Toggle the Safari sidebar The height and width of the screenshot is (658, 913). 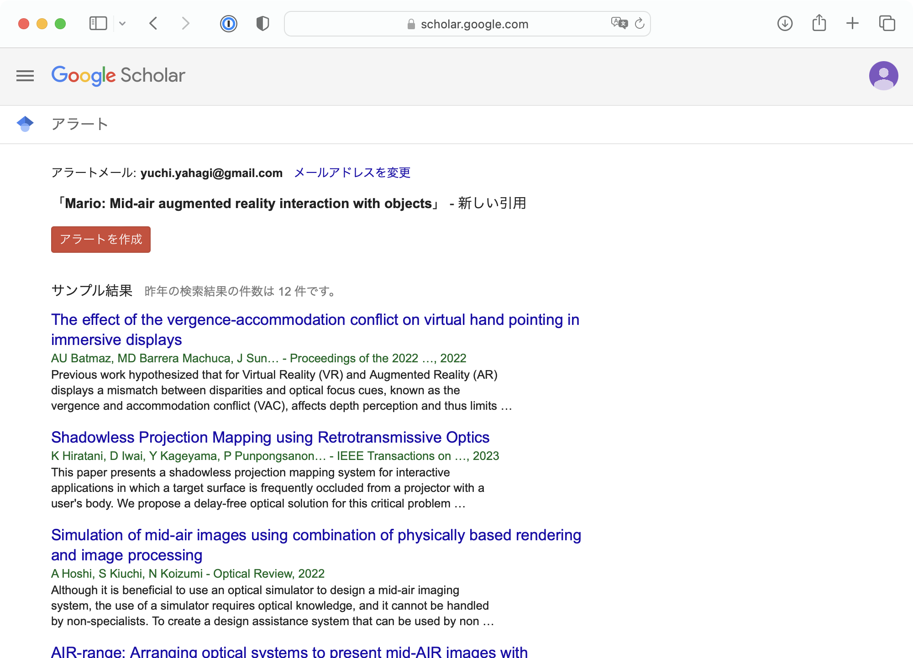click(x=98, y=23)
